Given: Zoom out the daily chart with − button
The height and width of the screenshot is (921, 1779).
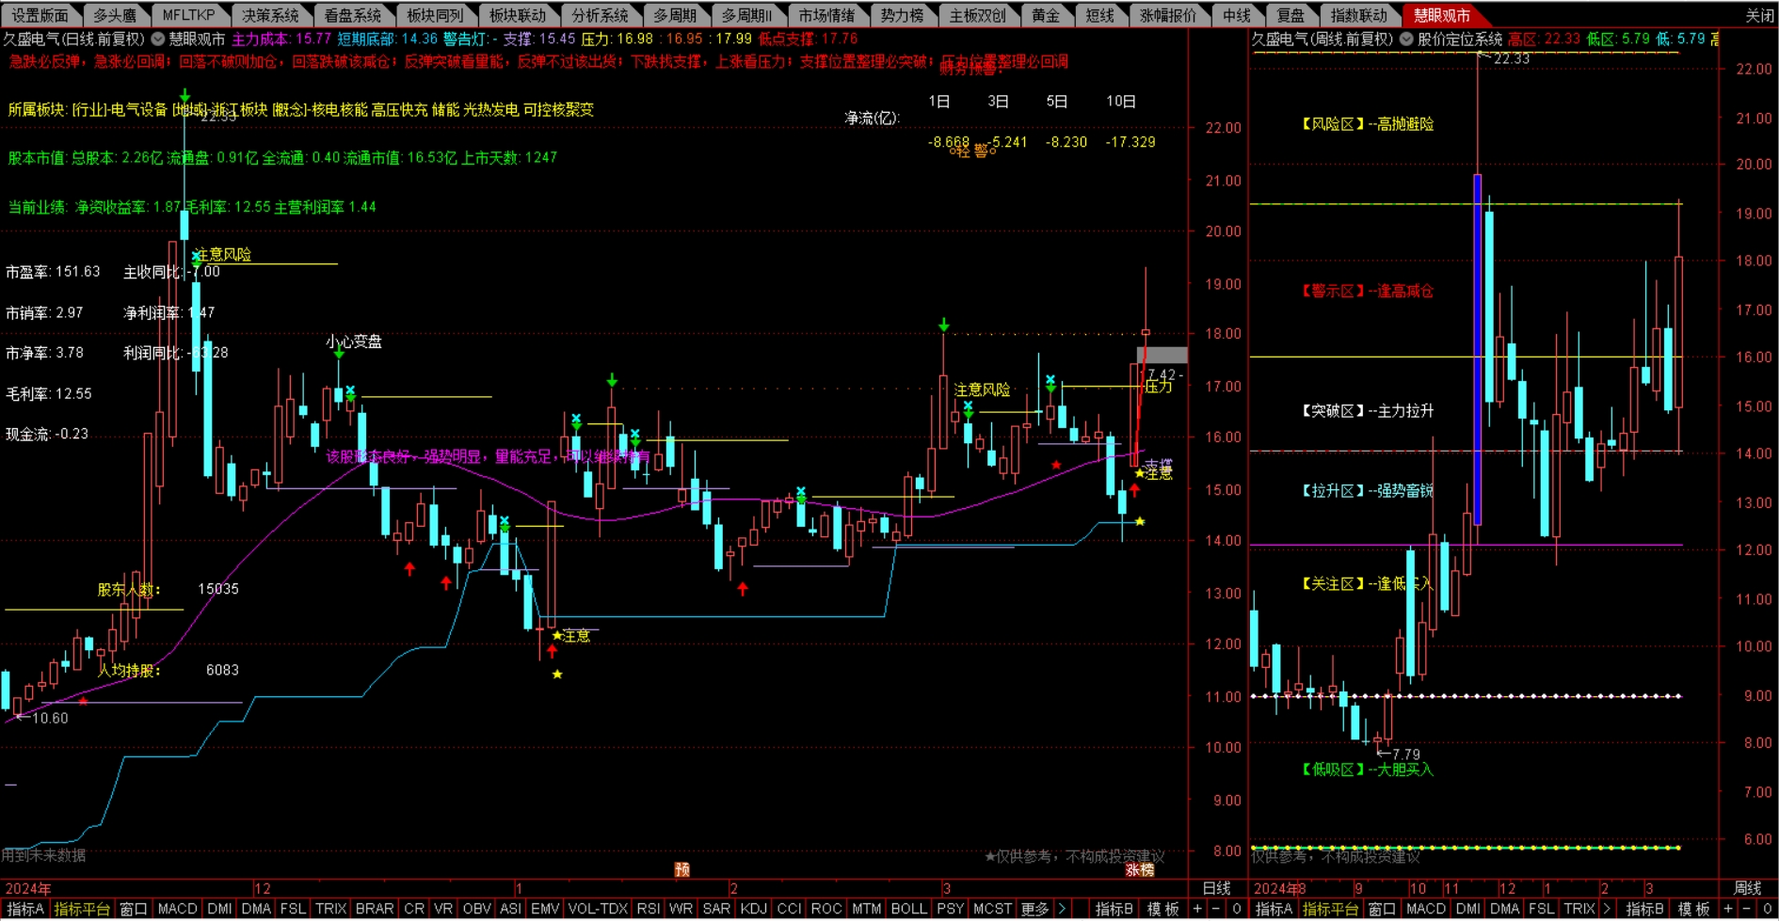Looking at the screenshot, I should (1215, 909).
